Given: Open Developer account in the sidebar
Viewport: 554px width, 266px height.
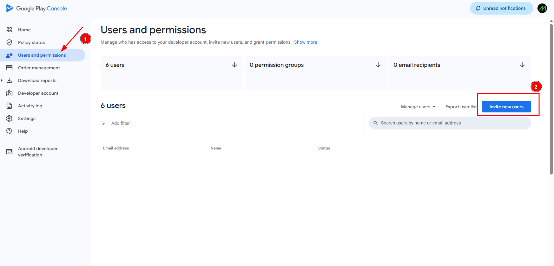Looking at the screenshot, I should click(x=43, y=93).
